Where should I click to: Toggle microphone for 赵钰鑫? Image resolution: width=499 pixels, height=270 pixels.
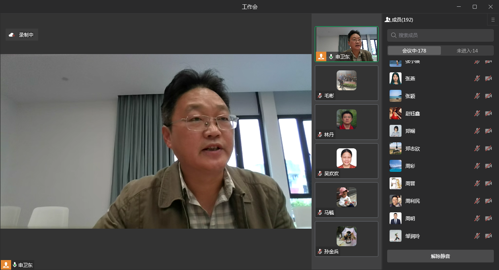[x=477, y=113]
